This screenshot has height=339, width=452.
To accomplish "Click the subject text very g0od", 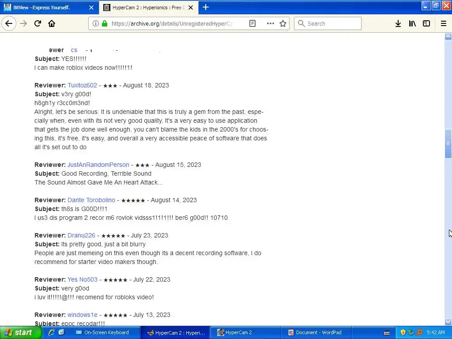I will point(75,288).
